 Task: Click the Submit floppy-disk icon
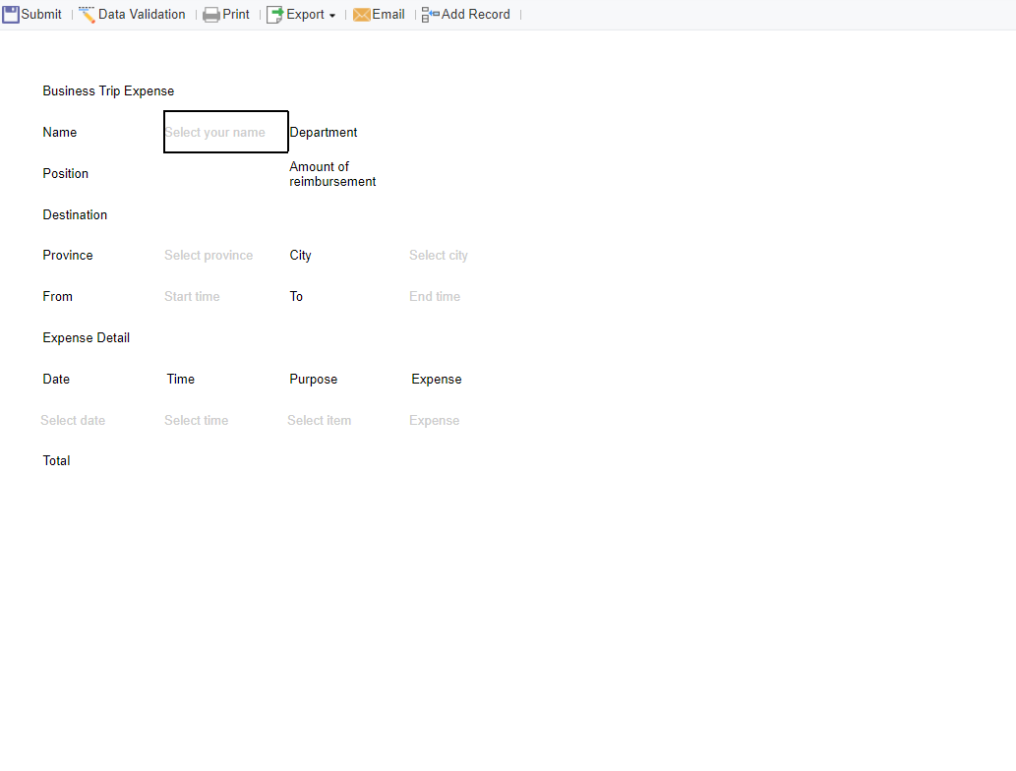coord(11,14)
